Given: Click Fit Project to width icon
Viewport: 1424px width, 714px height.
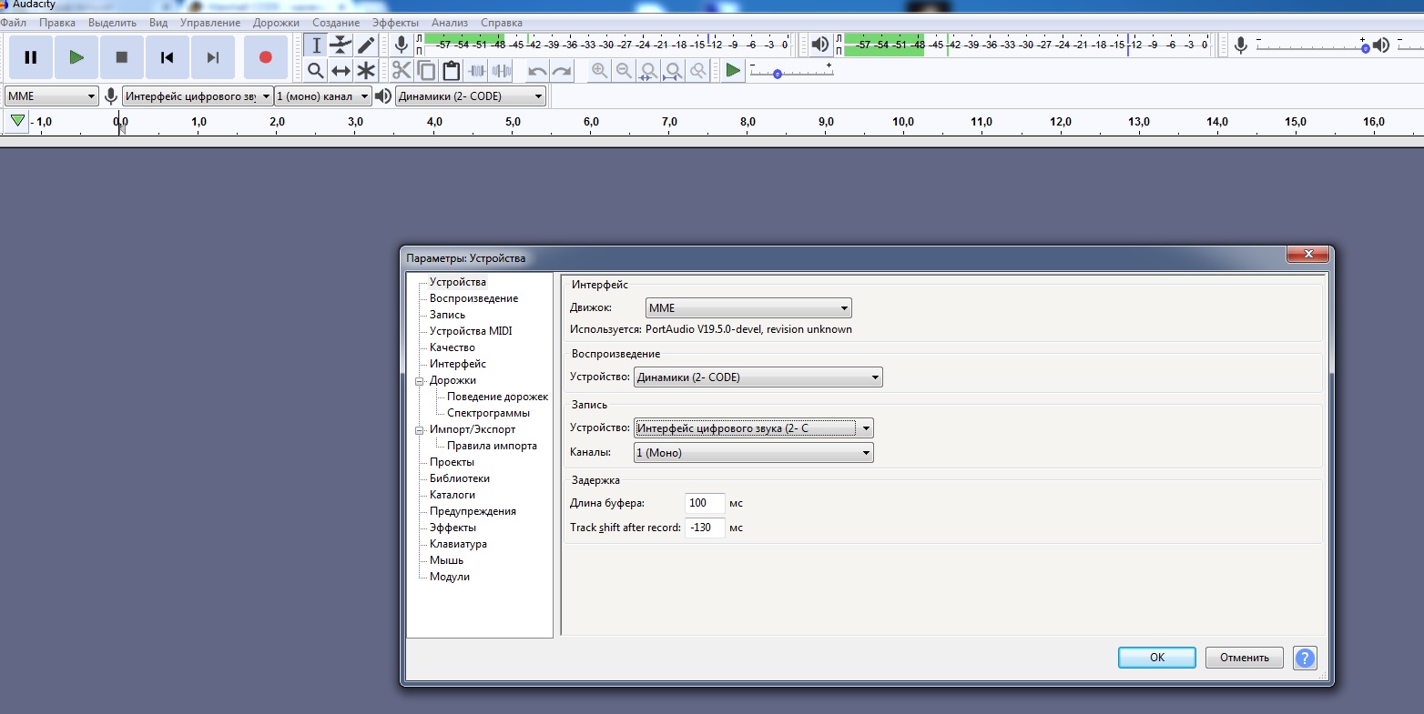Looking at the screenshot, I should point(673,70).
